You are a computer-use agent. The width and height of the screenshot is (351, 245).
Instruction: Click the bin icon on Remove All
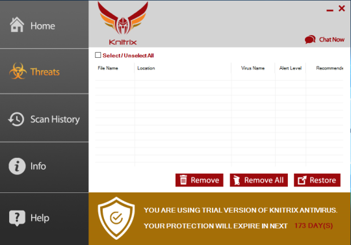(237, 180)
